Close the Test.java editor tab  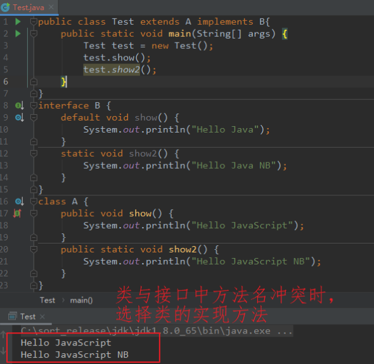point(51,7)
